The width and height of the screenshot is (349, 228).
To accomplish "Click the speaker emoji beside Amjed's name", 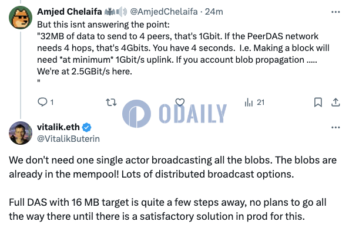I will pyautogui.click(x=122, y=12).
